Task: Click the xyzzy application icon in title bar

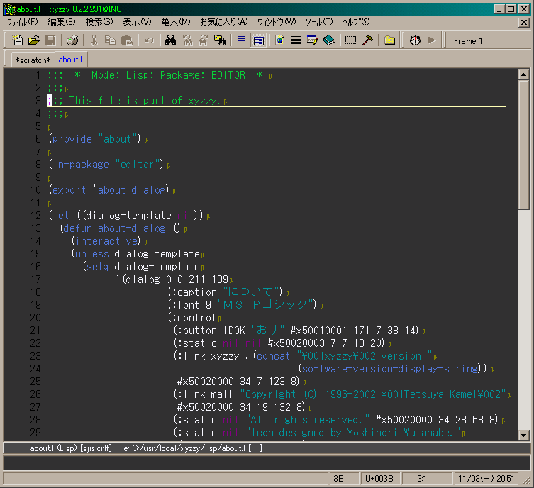Action: (9, 9)
